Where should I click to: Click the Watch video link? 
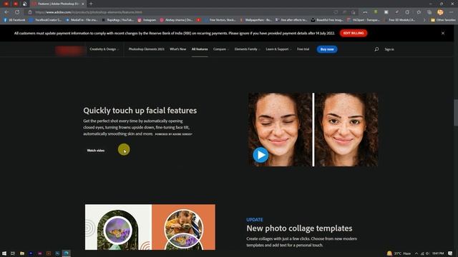96,151
